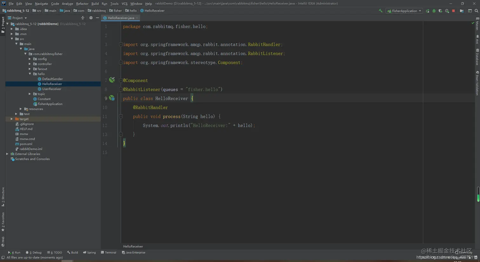
Task: Toggle the Bean Validation tool window
Action: (x=477, y=83)
